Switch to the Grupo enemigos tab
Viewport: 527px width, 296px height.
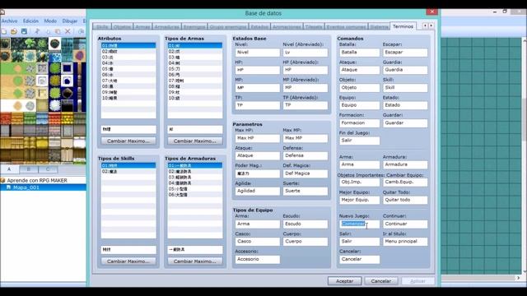click(228, 27)
